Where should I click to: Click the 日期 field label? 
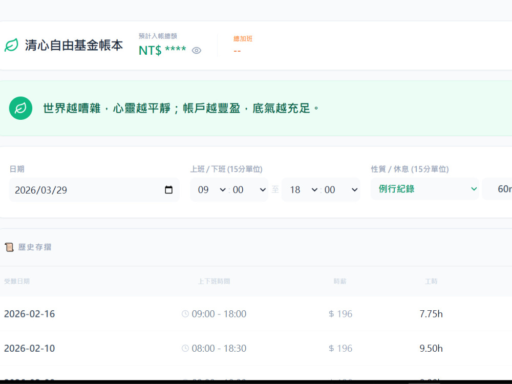click(x=17, y=169)
